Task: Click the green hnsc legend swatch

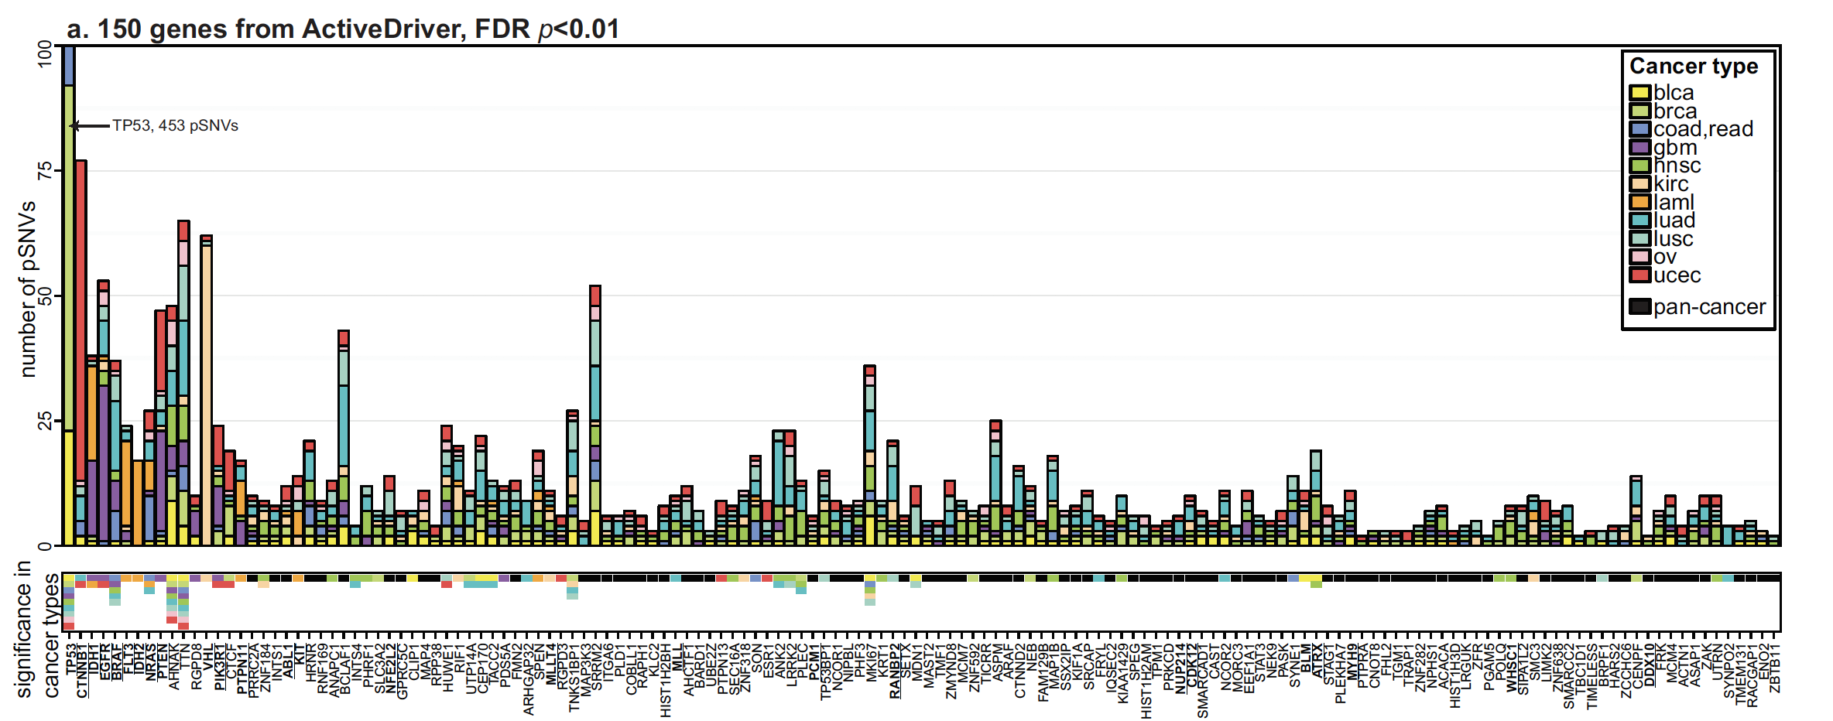Action: click(1640, 166)
